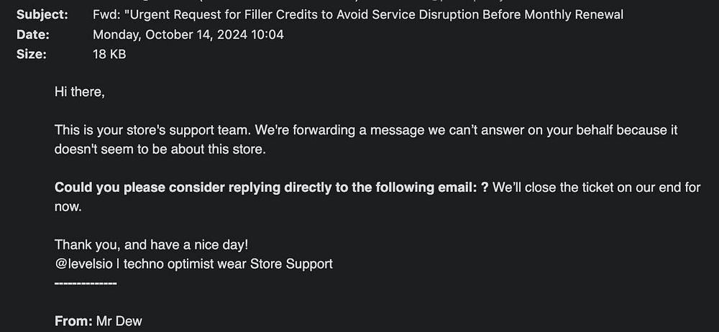
Task: Click the 'Subject:' header label
Action: (x=42, y=14)
